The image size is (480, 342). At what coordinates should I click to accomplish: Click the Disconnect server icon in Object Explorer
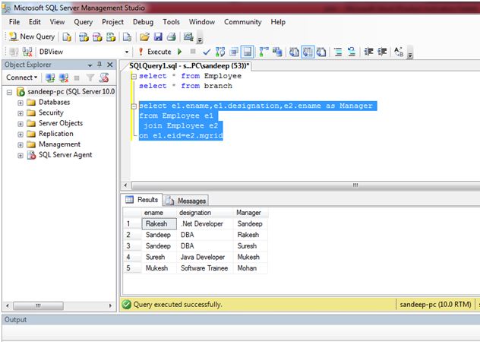pyautogui.click(x=63, y=78)
